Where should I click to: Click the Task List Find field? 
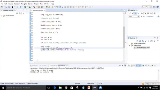coord(133,16)
